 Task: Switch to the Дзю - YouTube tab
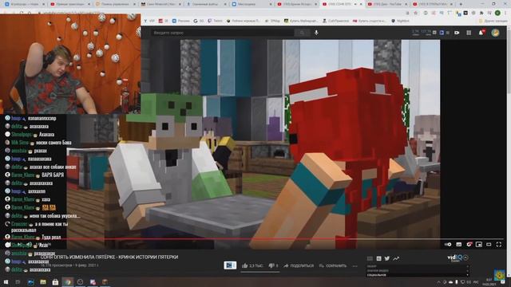(386, 4)
